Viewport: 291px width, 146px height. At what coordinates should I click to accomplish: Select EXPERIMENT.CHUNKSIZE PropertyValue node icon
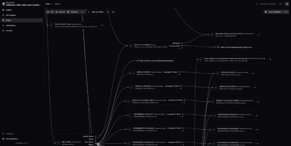coord(129,143)
